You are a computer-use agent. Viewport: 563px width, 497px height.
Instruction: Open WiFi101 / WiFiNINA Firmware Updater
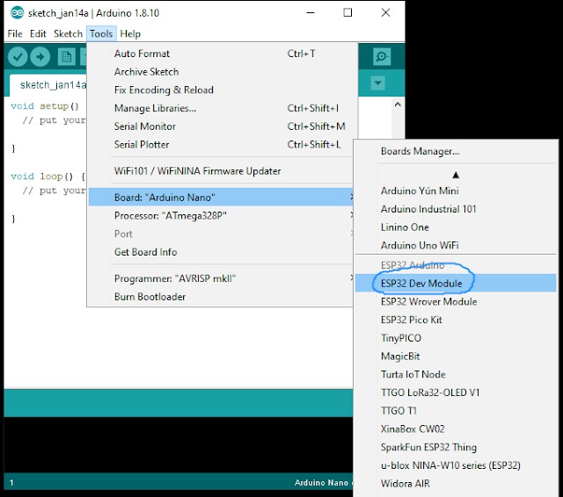[223, 171]
